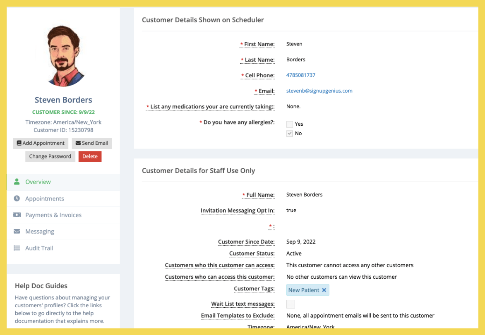Click the Add Appointment button
485x335 pixels.
41,143
